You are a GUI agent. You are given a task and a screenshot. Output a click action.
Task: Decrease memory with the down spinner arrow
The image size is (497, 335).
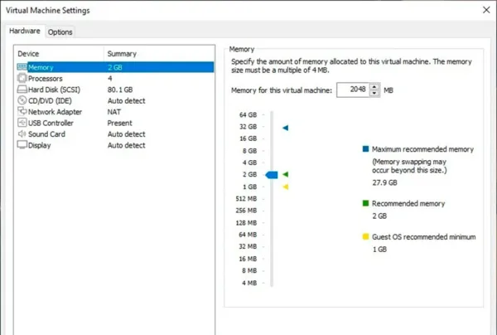point(374,93)
